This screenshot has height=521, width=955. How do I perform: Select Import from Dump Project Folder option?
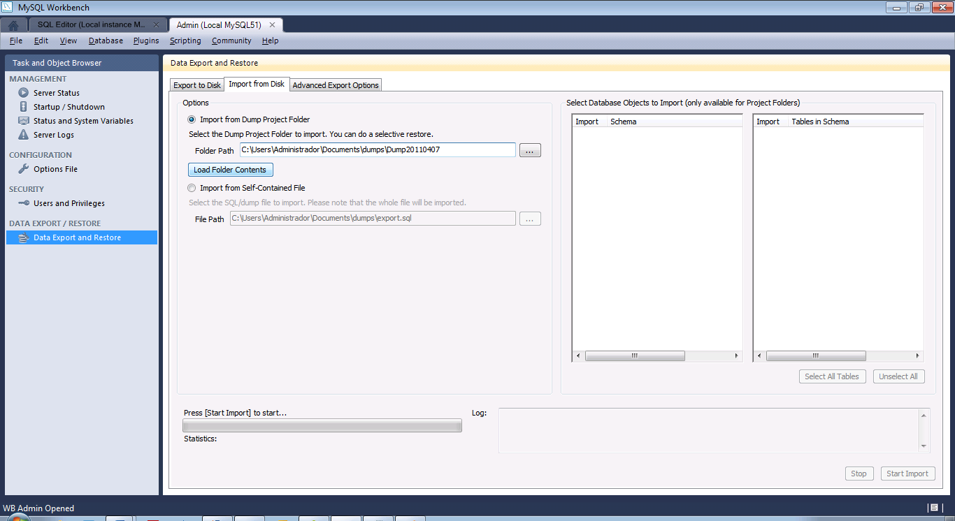point(192,119)
